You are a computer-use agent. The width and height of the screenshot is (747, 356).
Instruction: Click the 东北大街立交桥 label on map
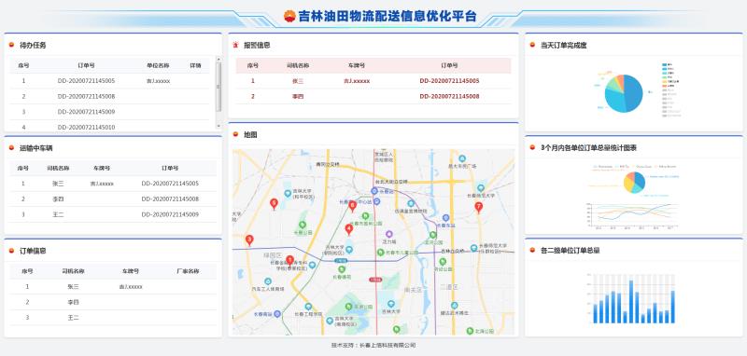391,182
